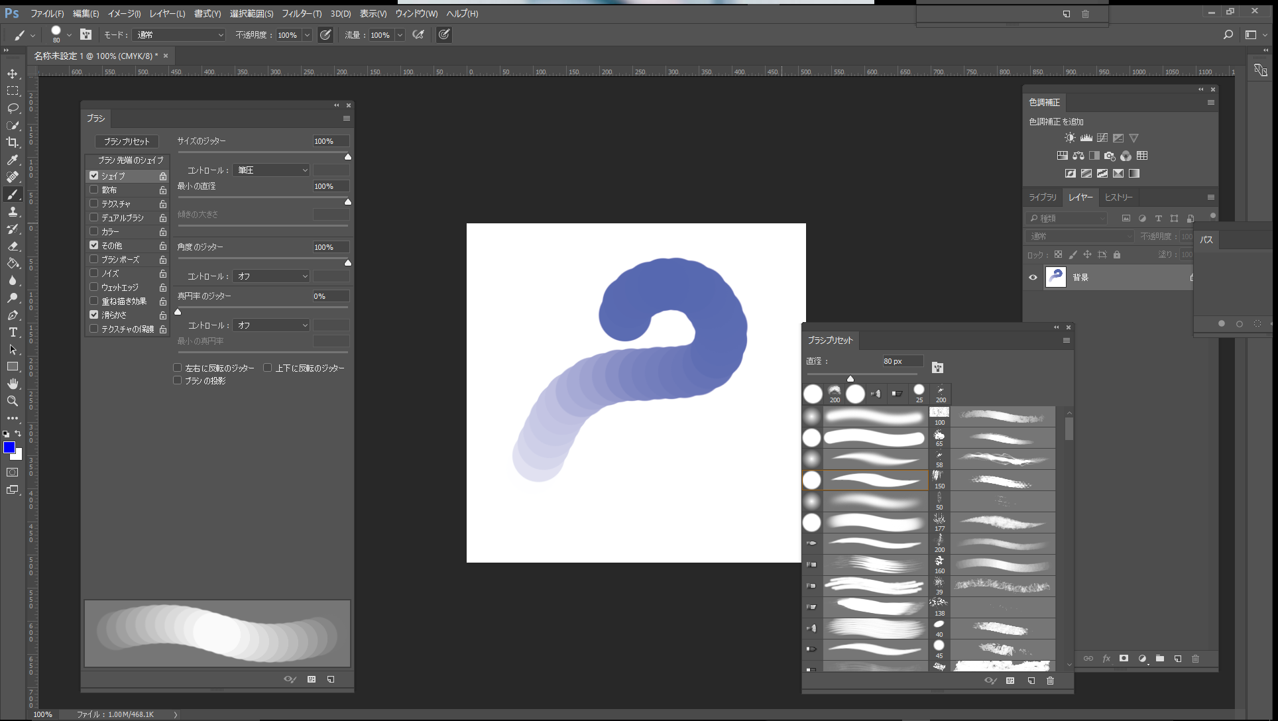The image size is (1278, 721).
Task: Toggle the 滑らかさ (Smoothing) checkbox
Action: tap(94, 315)
